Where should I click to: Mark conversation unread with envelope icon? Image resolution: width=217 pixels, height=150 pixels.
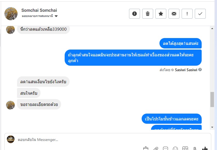[174, 14]
